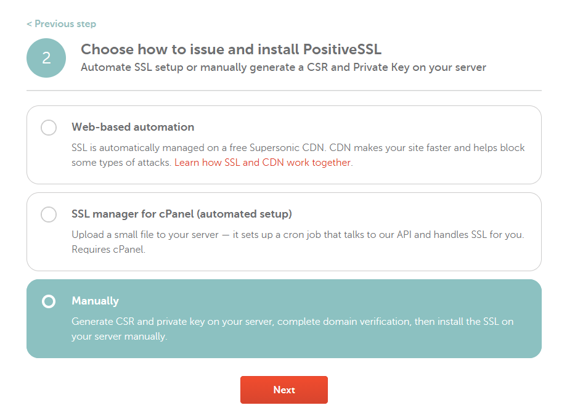Select the Web-based automation radio button
Viewport: 575px width, 413px height.
pyautogui.click(x=49, y=128)
